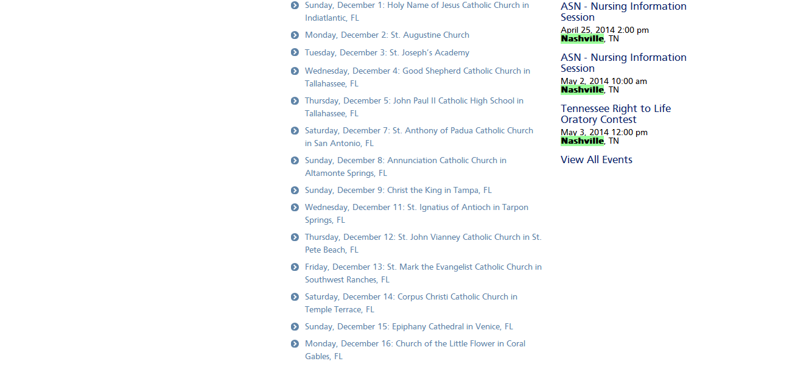Open St. Ignatius of Antioch Tarpon Springs link
This screenshot has width=795, height=375.
416,214
